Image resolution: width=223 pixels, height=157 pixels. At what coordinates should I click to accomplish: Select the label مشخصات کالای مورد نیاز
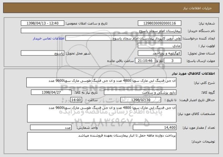click(196, 114)
